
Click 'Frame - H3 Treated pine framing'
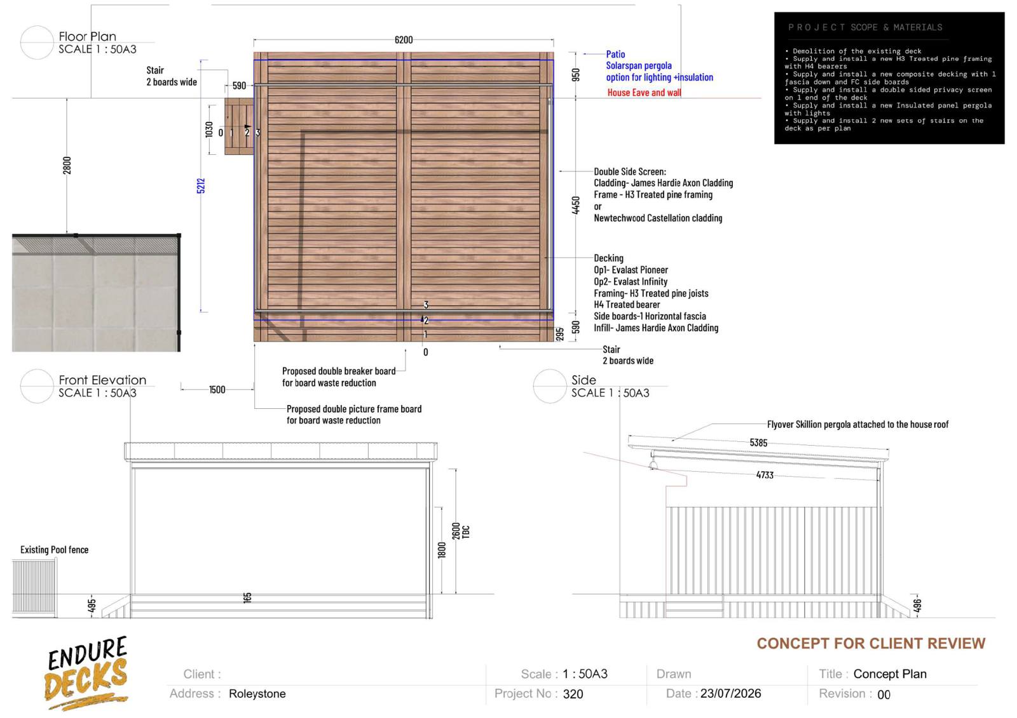click(x=653, y=195)
